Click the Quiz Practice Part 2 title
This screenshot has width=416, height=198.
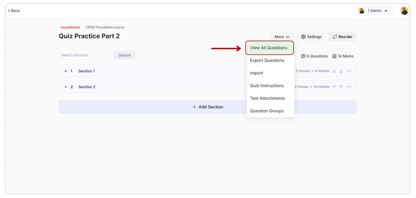coord(89,36)
